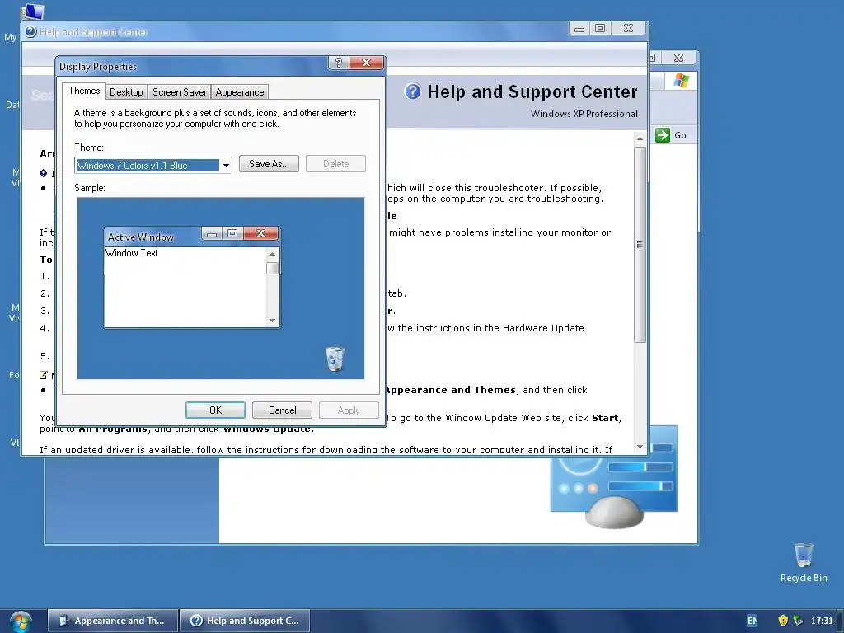Cancel the Display Properties dialog
Screen dimensions: 844x633
(x=282, y=410)
